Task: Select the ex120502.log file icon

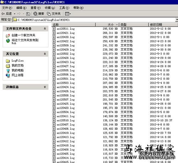Action: click(x=54, y=54)
